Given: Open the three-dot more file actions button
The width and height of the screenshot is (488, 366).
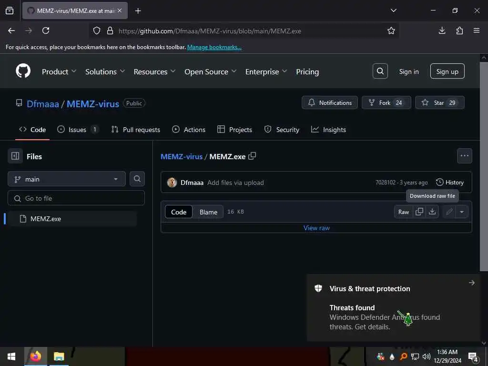Looking at the screenshot, I should [464, 156].
